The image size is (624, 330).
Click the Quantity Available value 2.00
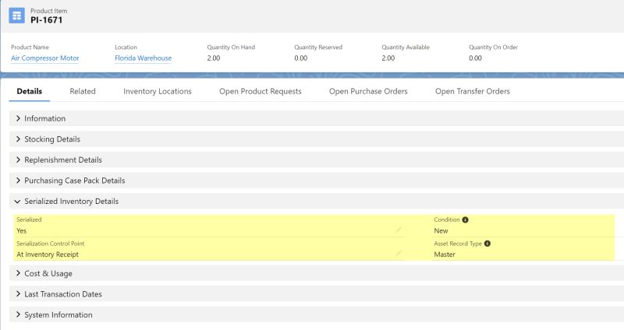388,58
